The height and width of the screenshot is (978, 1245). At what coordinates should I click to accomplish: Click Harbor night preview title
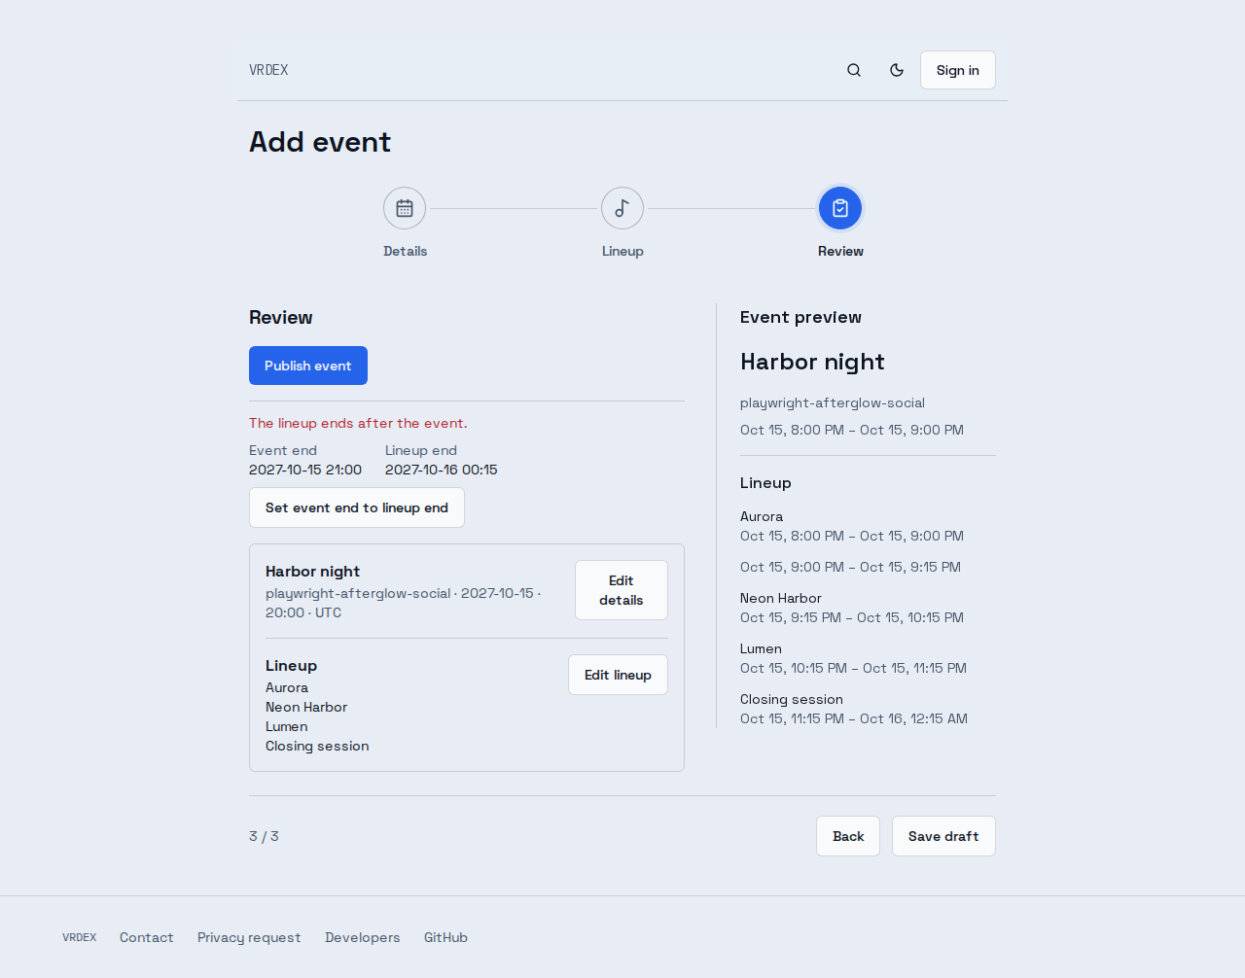[x=812, y=362]
